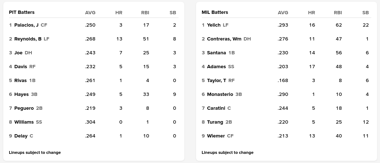Open Palacios, J player page

(26, 25)
